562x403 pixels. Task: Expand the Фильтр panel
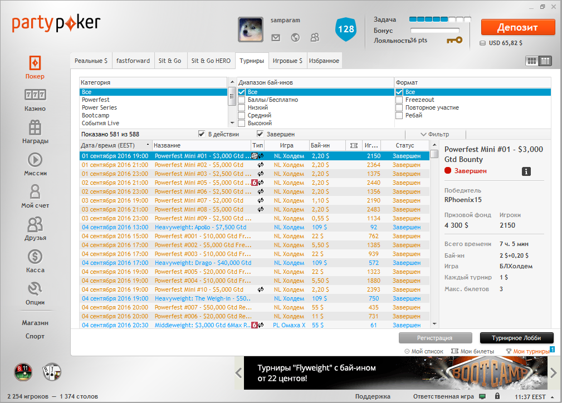point(435,134)
